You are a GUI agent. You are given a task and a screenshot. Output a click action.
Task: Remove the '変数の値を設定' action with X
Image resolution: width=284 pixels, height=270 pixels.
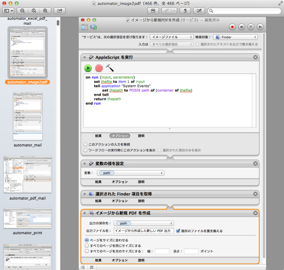point(255,164)
